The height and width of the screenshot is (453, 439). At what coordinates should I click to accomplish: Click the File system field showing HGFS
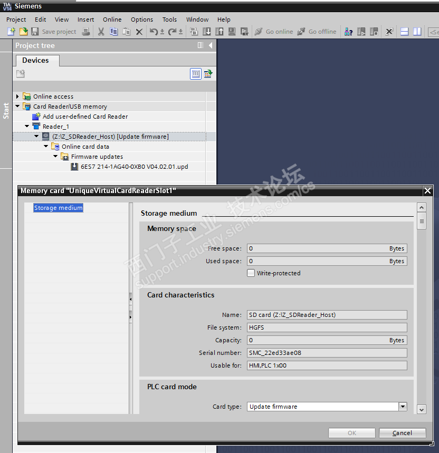[x=327, y=327]
